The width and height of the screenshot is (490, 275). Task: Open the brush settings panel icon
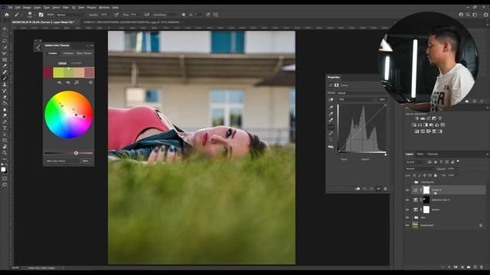(41, 15)
